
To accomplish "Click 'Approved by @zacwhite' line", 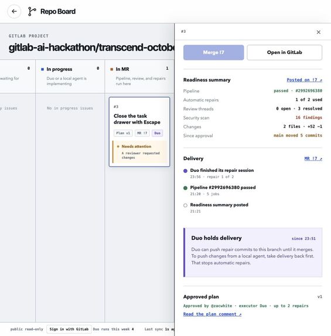I will coord(245,306).
